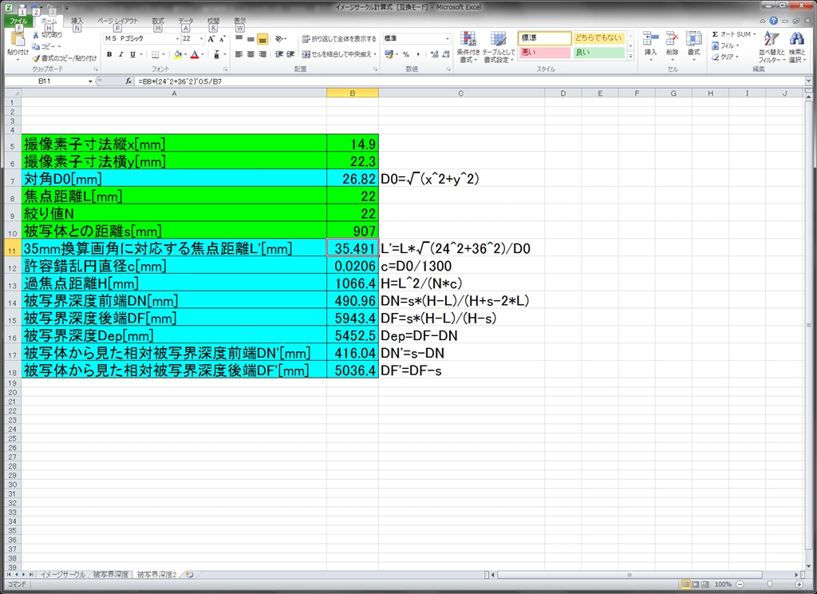The height and width of the screenshot is (594, 817).
Task: Click the Increase Font Size icon
Action: tap(211, 39)
